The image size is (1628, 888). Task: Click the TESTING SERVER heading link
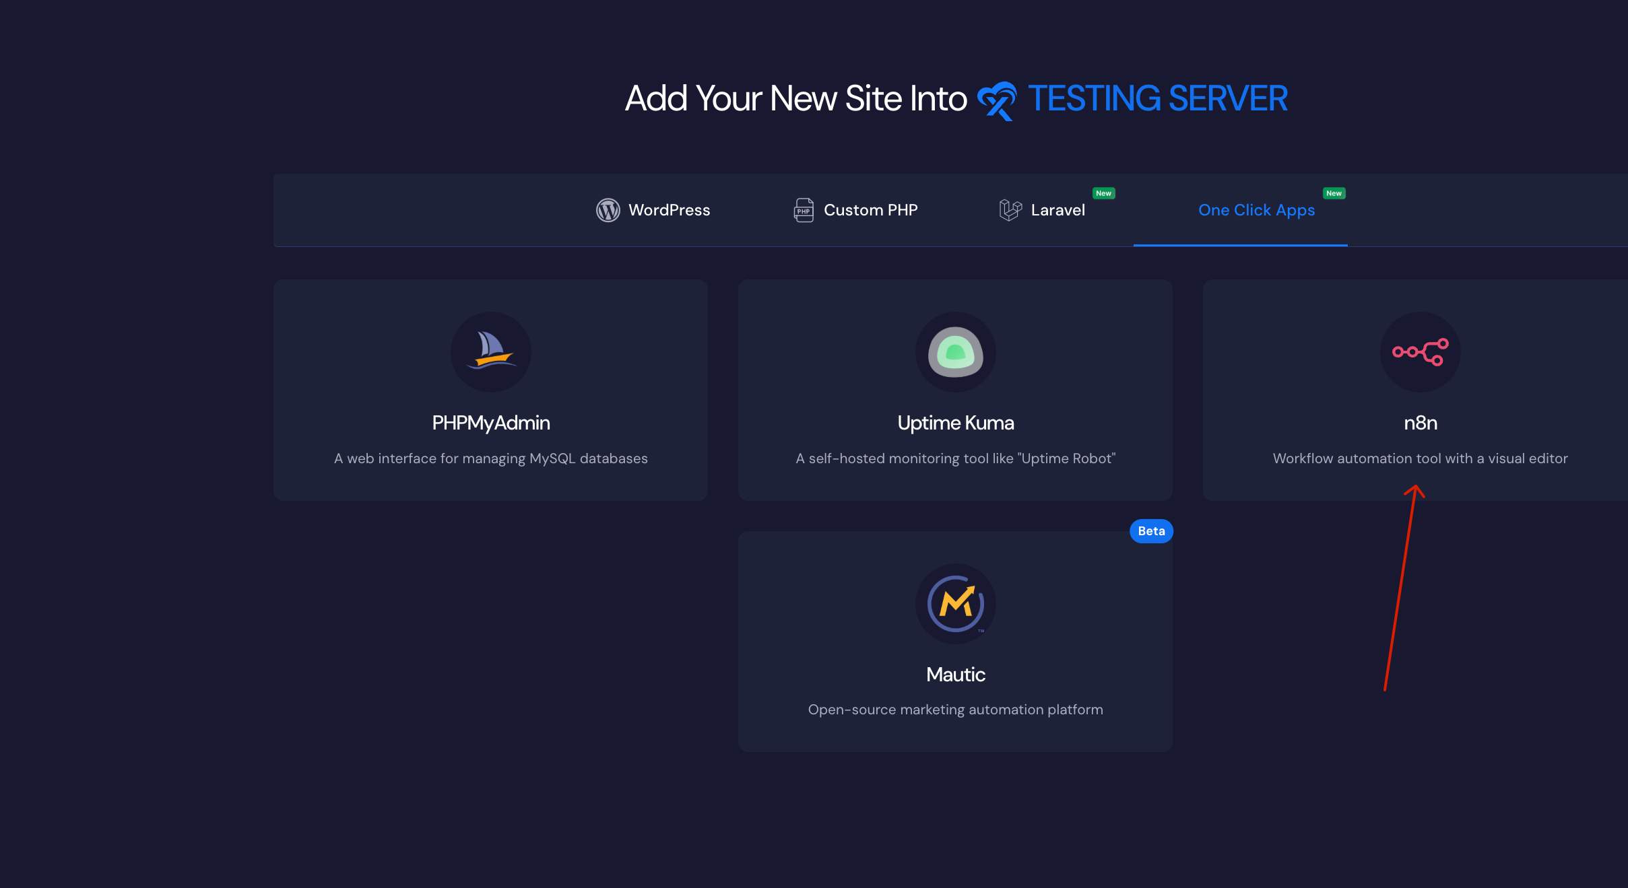pos(1157,99)
